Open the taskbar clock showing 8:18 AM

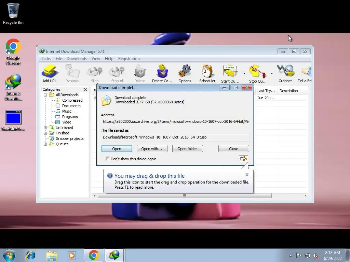point(333,256)
